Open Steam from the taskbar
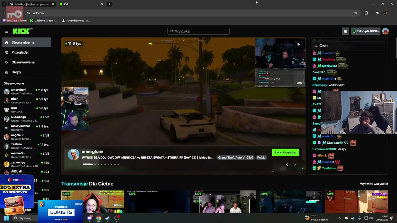This screenshot has width=397, height=223. [x=107, y=218]
